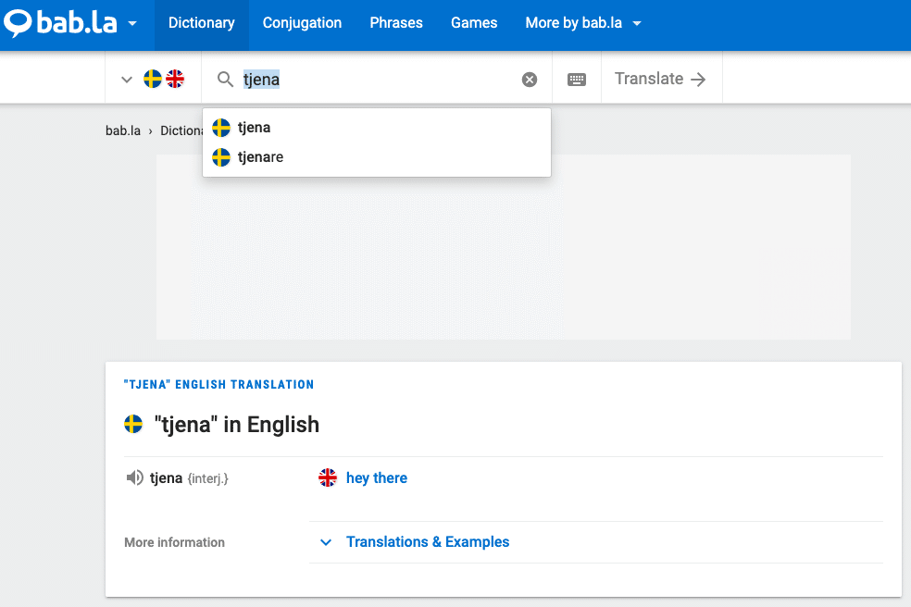Expand the bab.la logo dropdown arrow
The height and width of the screenshot is (607, 911).
coord(133,23)
